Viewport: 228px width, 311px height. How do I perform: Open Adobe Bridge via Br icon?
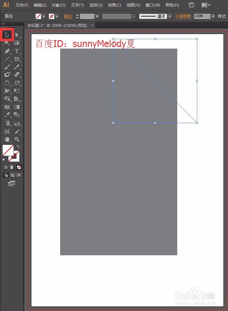click(191, 5)
